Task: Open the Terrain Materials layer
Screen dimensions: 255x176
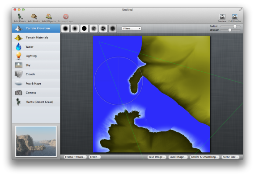Action: (x=36, y=37)
